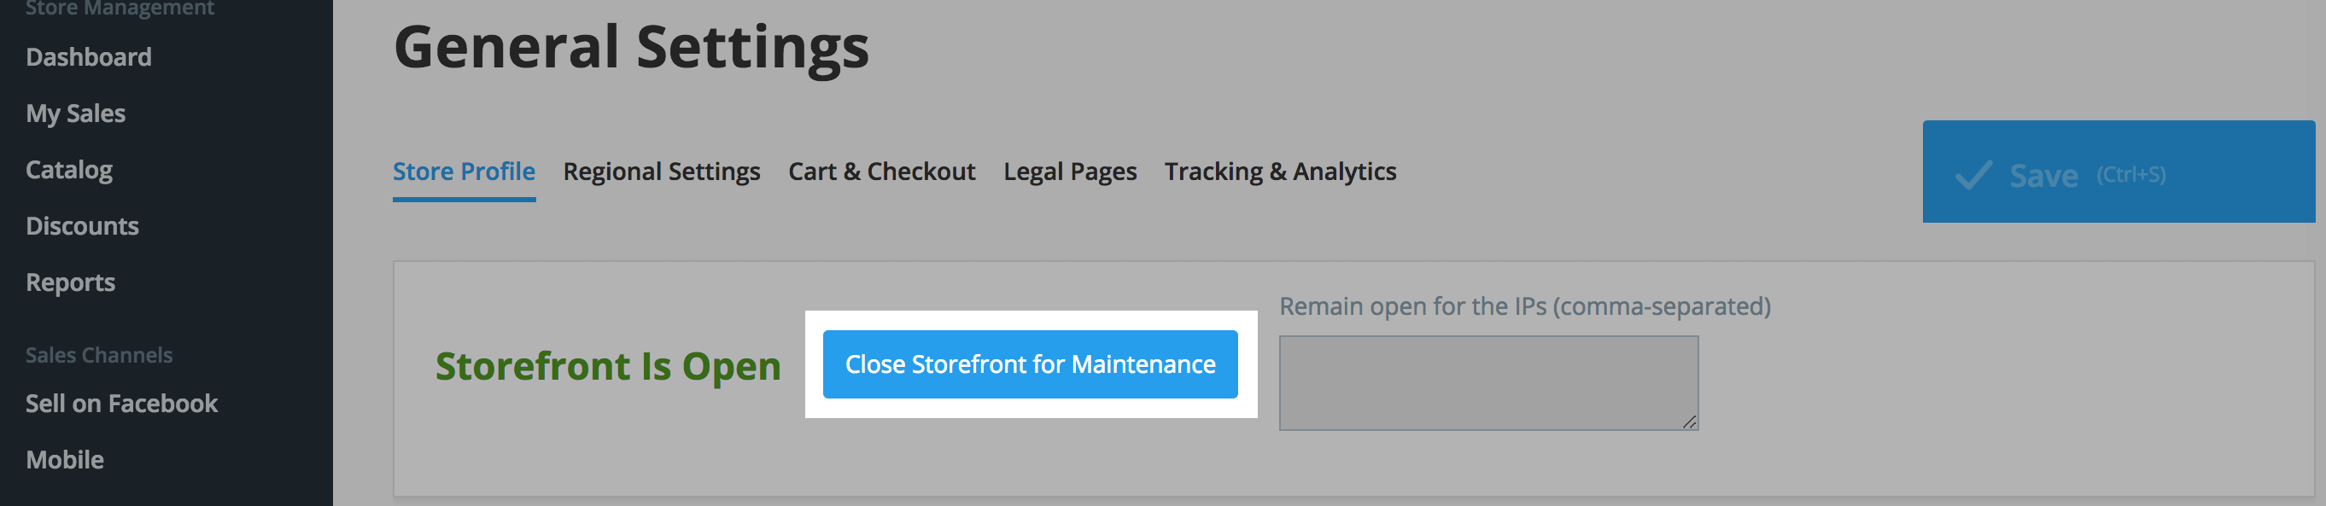2326x506 pixels.
Task: Open Sell on Facebook channel
Action: 122,403
